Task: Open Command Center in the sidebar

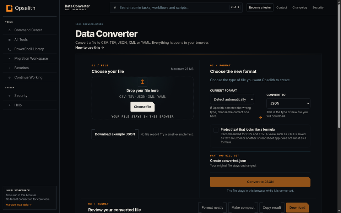Action: pyautogui.click(x=29, y=30)
